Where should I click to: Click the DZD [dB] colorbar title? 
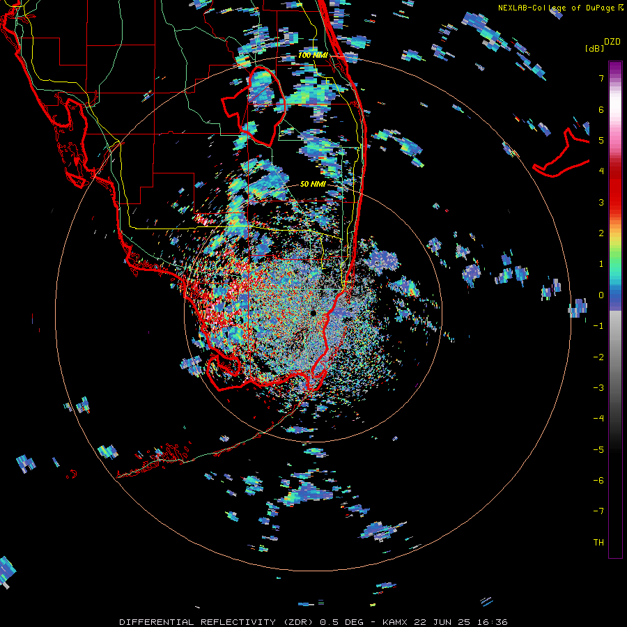tap(603, 45)
